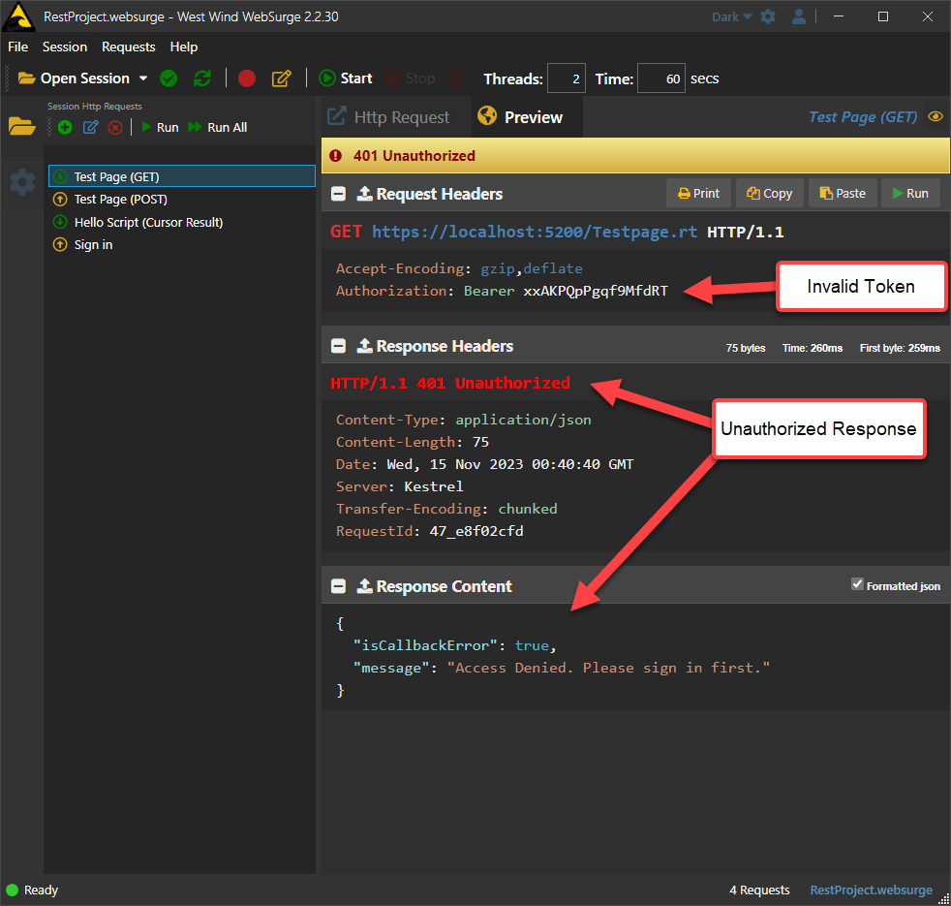
Task: Click the 'Server: Kestrel' header line
Action: coord(400,486)
